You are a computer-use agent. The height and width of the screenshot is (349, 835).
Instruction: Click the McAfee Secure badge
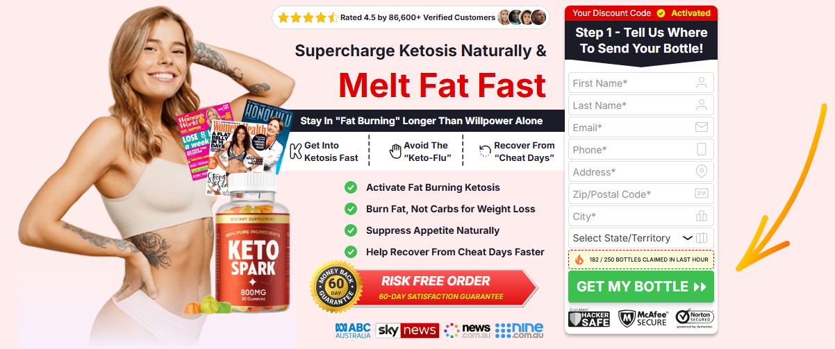tap(643, 318)
